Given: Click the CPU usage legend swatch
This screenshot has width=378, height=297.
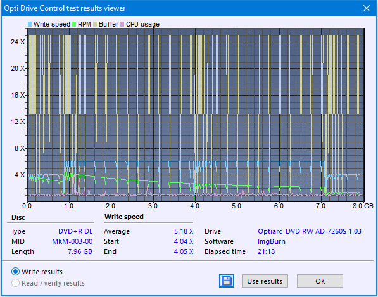Looking at the screenshot, I should tap(122, 24).
